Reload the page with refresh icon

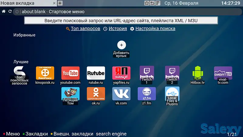(x=10, y=11)
